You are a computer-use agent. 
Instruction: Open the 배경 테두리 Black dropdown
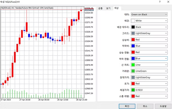[149, 27]
